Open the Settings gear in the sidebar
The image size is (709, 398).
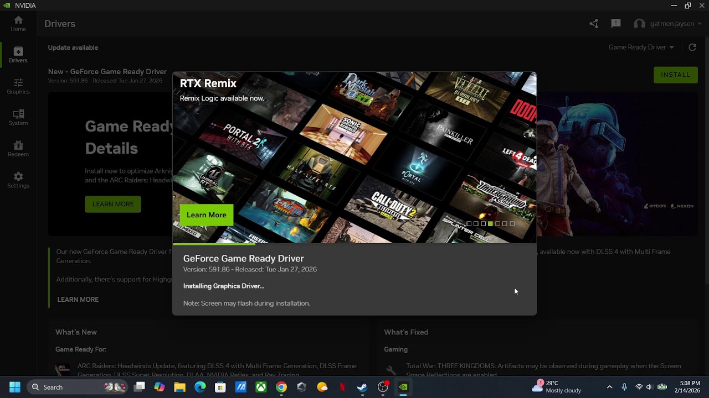pos(18,180)
